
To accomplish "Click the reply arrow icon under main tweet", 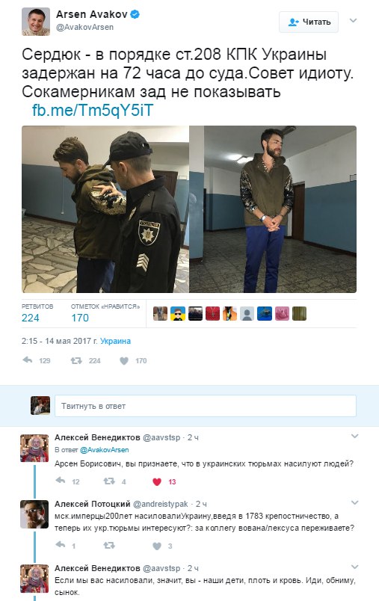I will pos(28,360).
